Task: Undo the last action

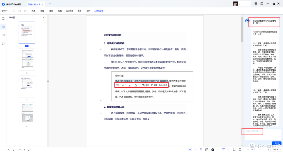Action: 20,11
